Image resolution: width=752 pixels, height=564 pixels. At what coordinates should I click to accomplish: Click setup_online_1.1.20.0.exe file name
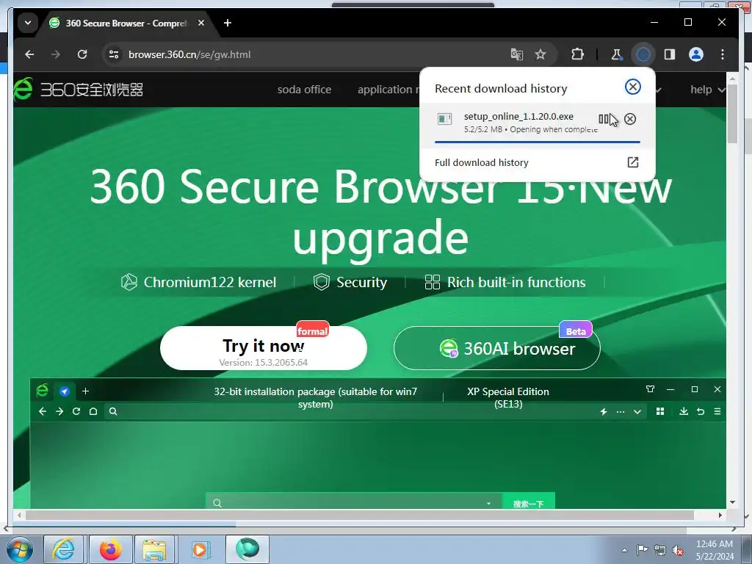[518, 117]
